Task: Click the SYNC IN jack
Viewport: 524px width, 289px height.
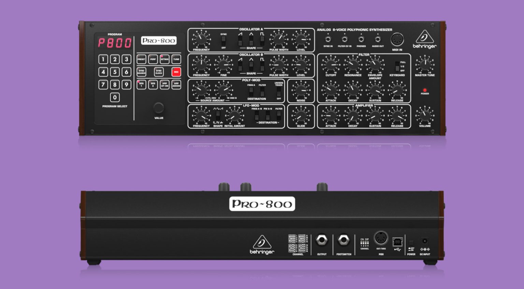Action: point(328,39)
